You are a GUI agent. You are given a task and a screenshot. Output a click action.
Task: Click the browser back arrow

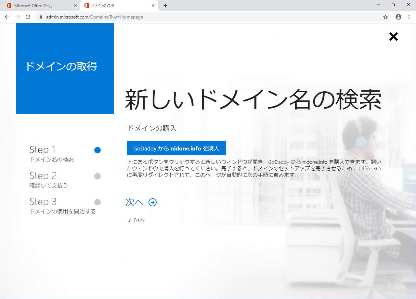[x=7, y=17]
